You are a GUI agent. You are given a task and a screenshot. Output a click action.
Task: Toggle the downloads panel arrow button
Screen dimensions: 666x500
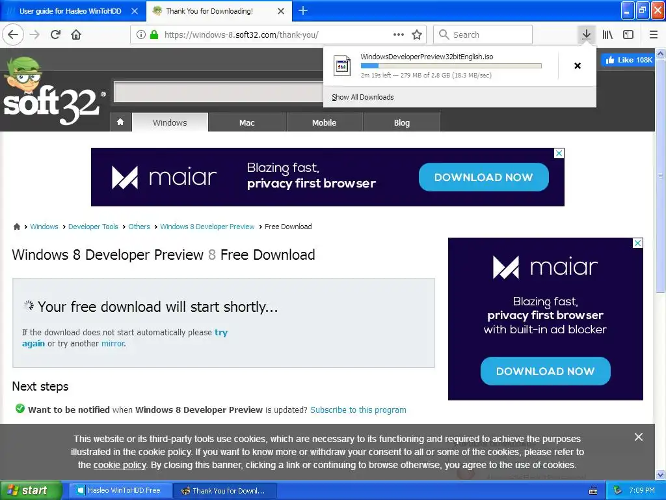point(586,35)
